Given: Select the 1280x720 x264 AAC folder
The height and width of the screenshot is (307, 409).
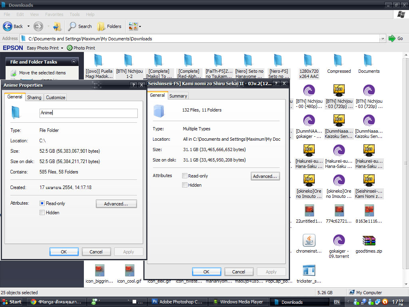Looking at the screenshot, I should (x=309, y=67).
